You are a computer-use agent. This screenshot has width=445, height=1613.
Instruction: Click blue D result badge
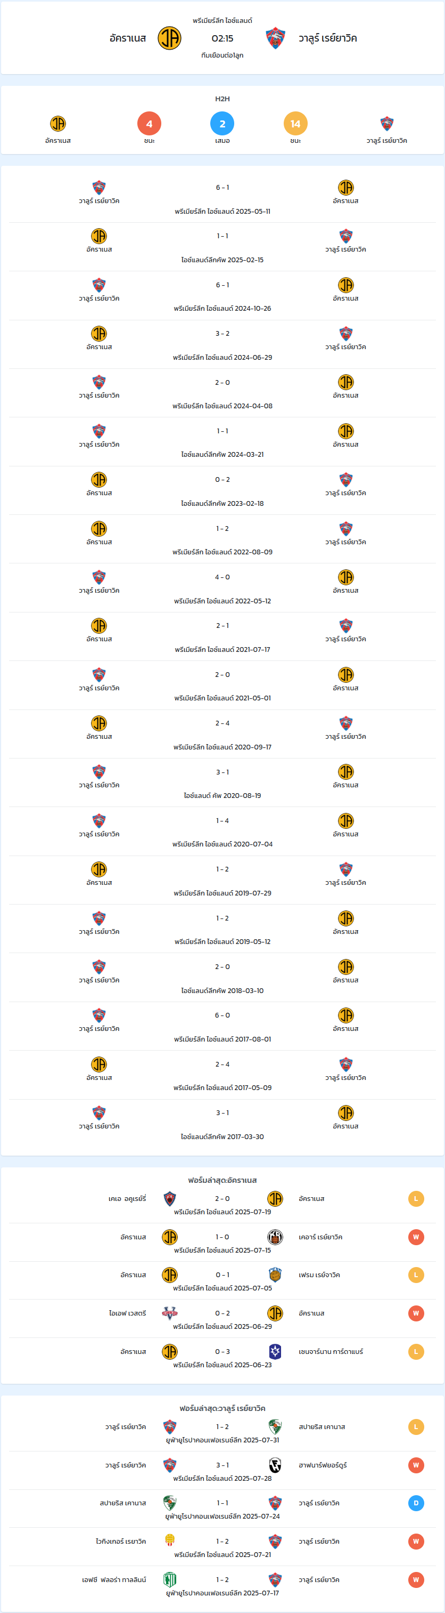[x=416, y=1503]
